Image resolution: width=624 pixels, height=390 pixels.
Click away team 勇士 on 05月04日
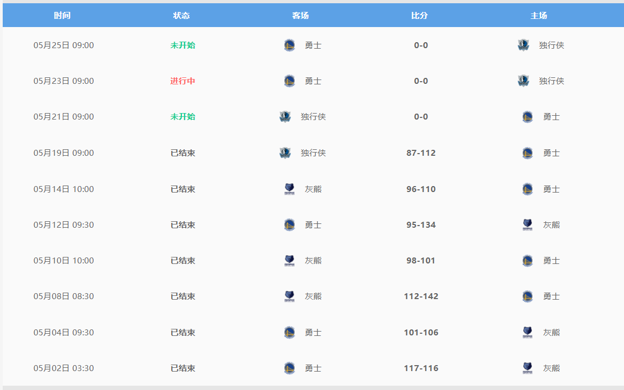pyautogui.click(x=313, y=333)
